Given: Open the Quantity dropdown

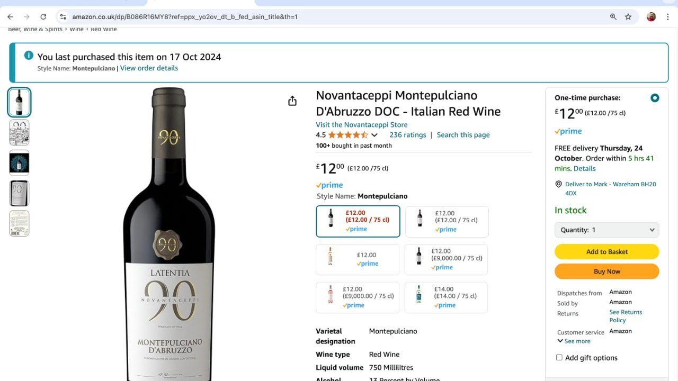Looking at the screenshot, I should tap(606, 230).
